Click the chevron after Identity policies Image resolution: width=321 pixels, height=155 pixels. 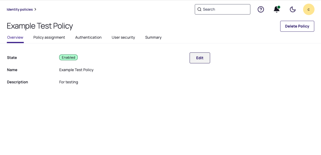click(x=35, y=9)
